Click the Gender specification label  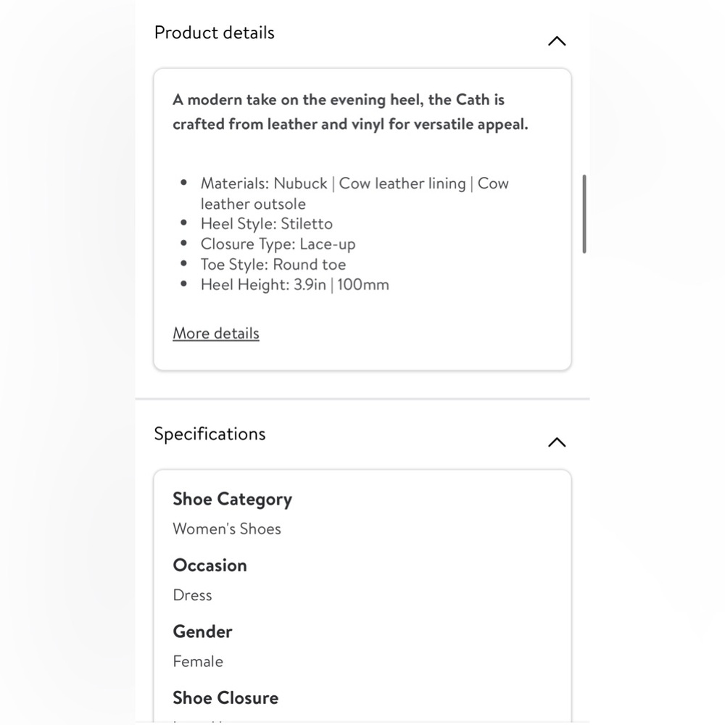click(x=202, y=631)
